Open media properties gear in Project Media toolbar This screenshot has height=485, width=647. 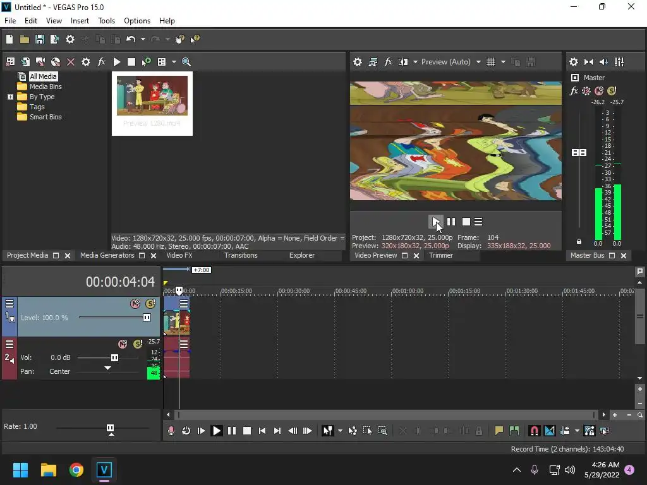pos(86,62)
